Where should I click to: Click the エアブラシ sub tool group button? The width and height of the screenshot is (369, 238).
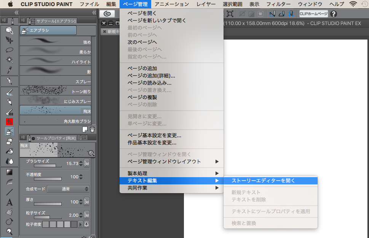coord(48,30)
